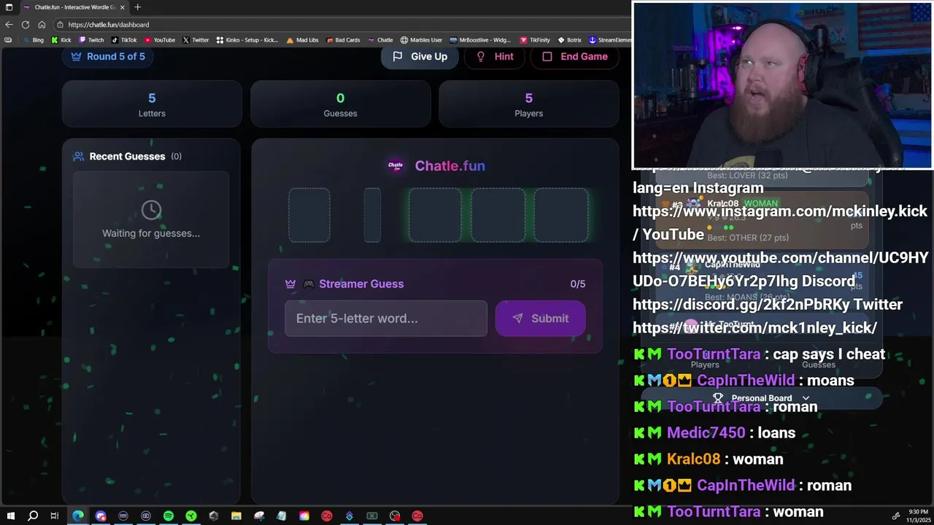The width and height of the screenshot is (934, 525).
Task: Open File Explorer from the taskbar
Action: pos(236,516)
